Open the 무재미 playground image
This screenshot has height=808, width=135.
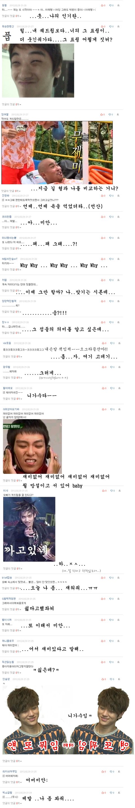[57, 152]
